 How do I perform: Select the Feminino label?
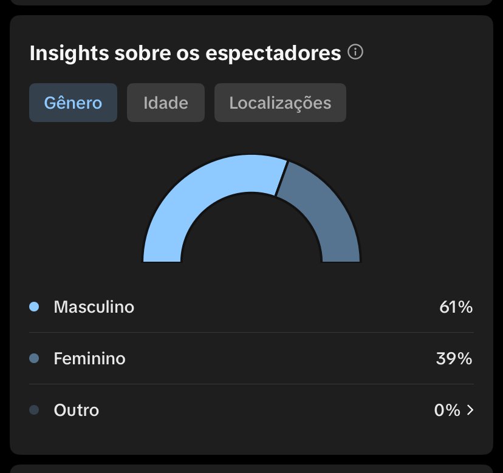(89, 359)
